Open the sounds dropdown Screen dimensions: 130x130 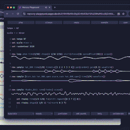44,113
